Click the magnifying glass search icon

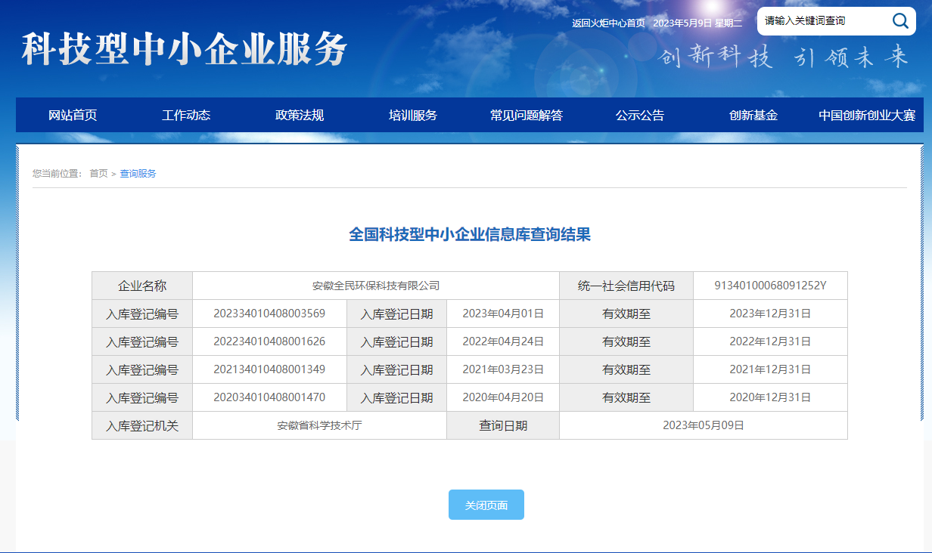[900, 21]
